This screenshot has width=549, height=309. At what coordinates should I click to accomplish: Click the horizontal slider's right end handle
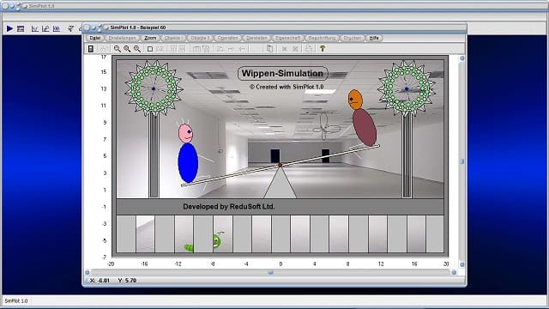454,272
